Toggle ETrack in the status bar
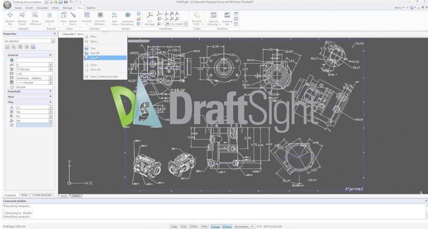 point(227,226)
